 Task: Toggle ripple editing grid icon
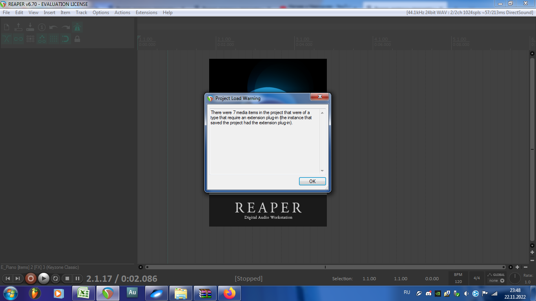pos(30,39)
